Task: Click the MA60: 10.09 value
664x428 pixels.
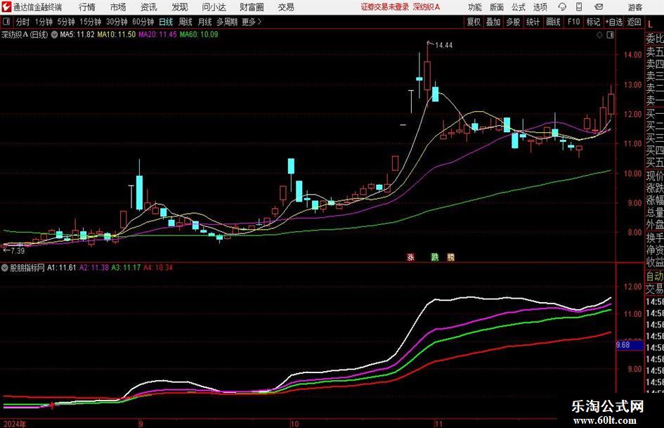Action: tap(199, 34)
